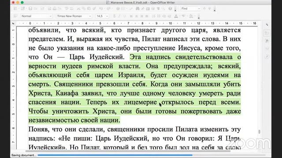Screen dimensions: 282x158
Task: Open OpenOffice Help icon
Action: (170, 9)
